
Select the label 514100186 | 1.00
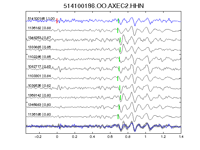pyautogui.click(x=41, y=19)
